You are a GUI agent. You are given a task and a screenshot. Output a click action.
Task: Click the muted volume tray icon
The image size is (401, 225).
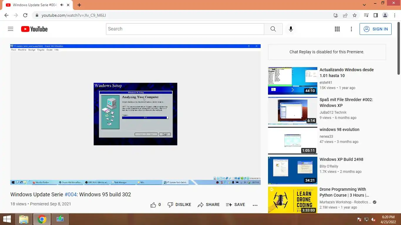373,219
